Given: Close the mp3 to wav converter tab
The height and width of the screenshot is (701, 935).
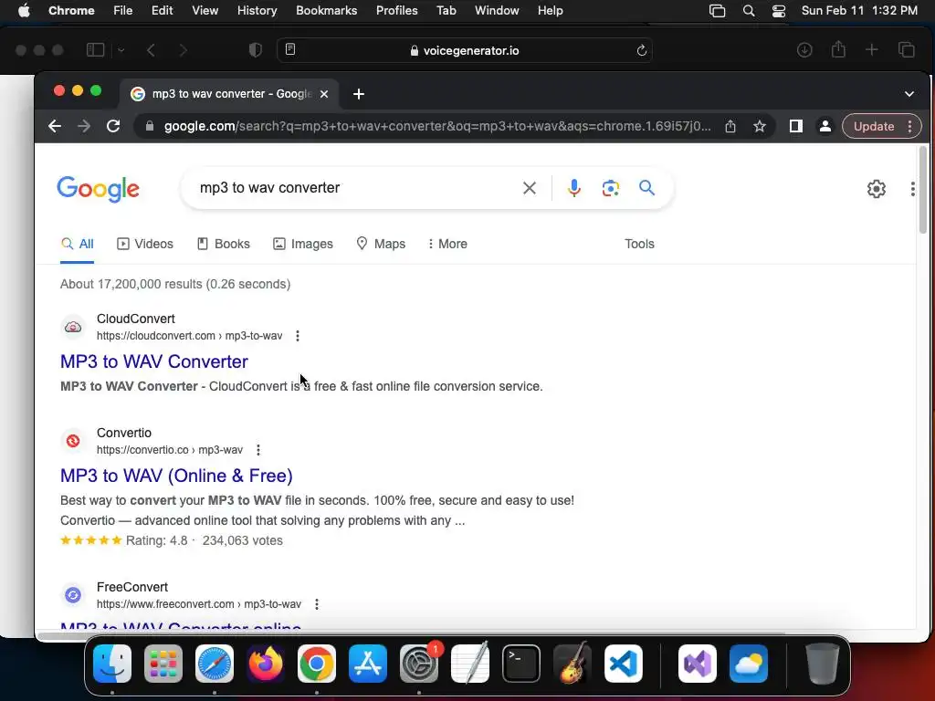Looking at the screenshot, I should tap(324, 94).
